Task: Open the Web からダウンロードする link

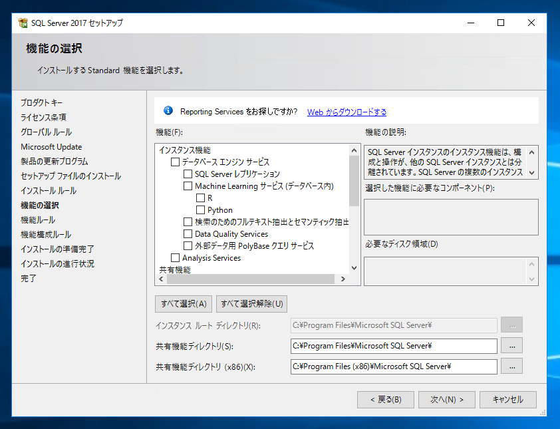Action: click(x=347, y=112)
